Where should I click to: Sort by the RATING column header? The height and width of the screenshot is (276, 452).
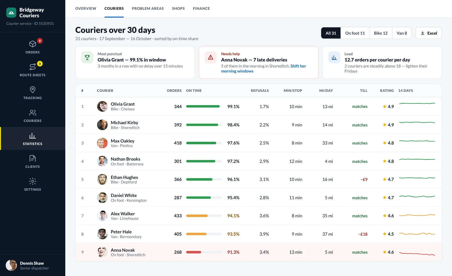click(x=387, y=91)
